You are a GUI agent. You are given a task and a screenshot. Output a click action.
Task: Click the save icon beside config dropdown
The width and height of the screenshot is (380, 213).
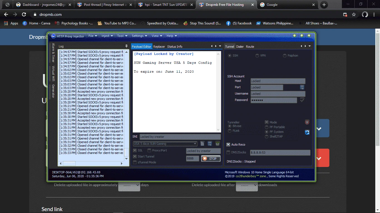click(x=210, y=143)
